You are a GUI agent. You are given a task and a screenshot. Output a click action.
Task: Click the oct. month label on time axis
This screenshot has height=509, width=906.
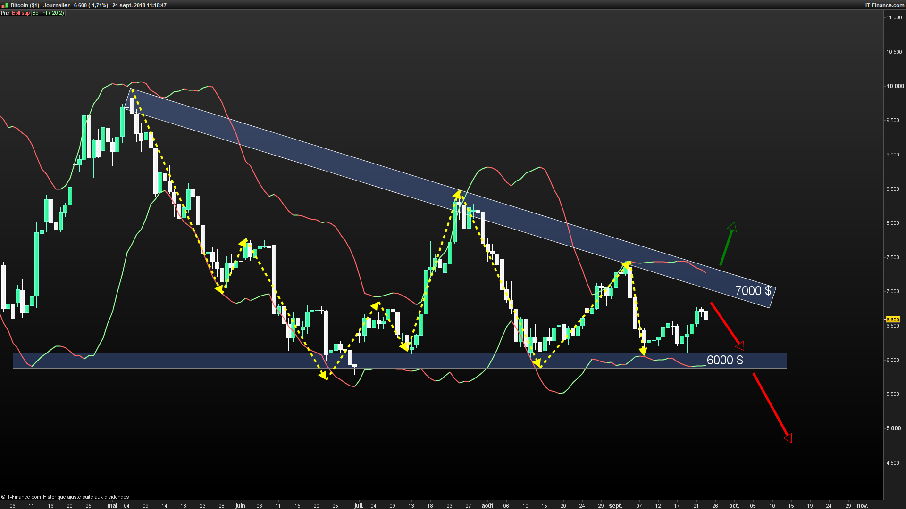tap(734, 506)
